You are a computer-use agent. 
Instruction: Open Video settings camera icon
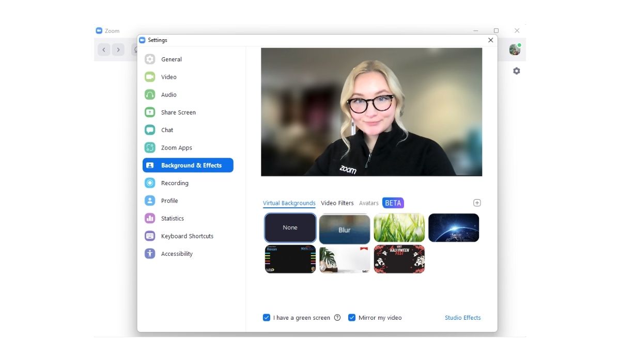pos(150,77)
